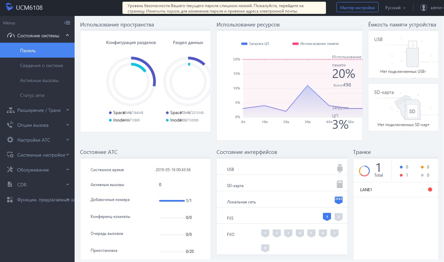Expand the Системные настройки menu
Image resolution: width=444 pixels, height=262 pixels.
pyautogui.click(x=37, y=155)
